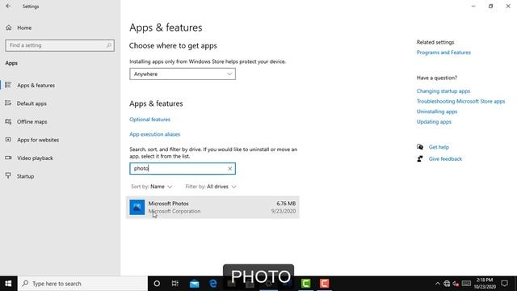This screenshot has height=291, width=517.
Task: Open the taskbar clock and date
Action: 485,284
